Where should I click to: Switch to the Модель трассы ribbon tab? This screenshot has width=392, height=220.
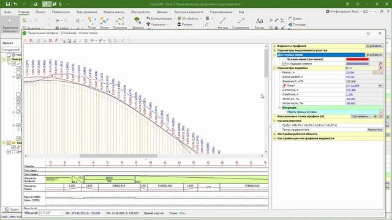(x=114, y=12)
